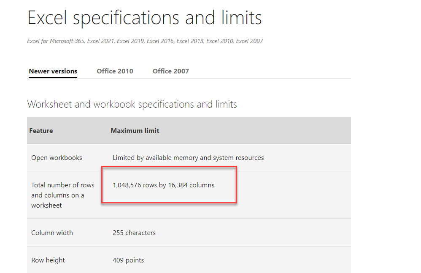Select the Column width feature cell
421x273 pixels.
coord(52,233)
